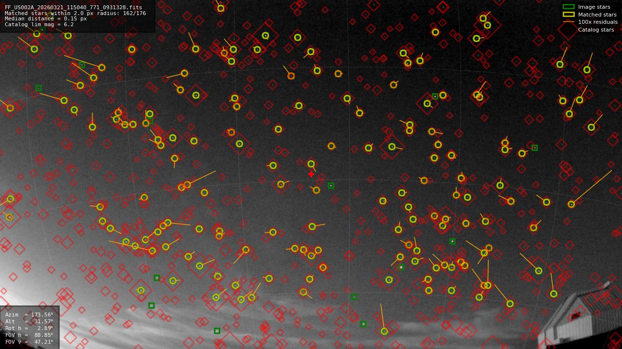Hide Catalog stars by clicking its legend label

[596, 29]
